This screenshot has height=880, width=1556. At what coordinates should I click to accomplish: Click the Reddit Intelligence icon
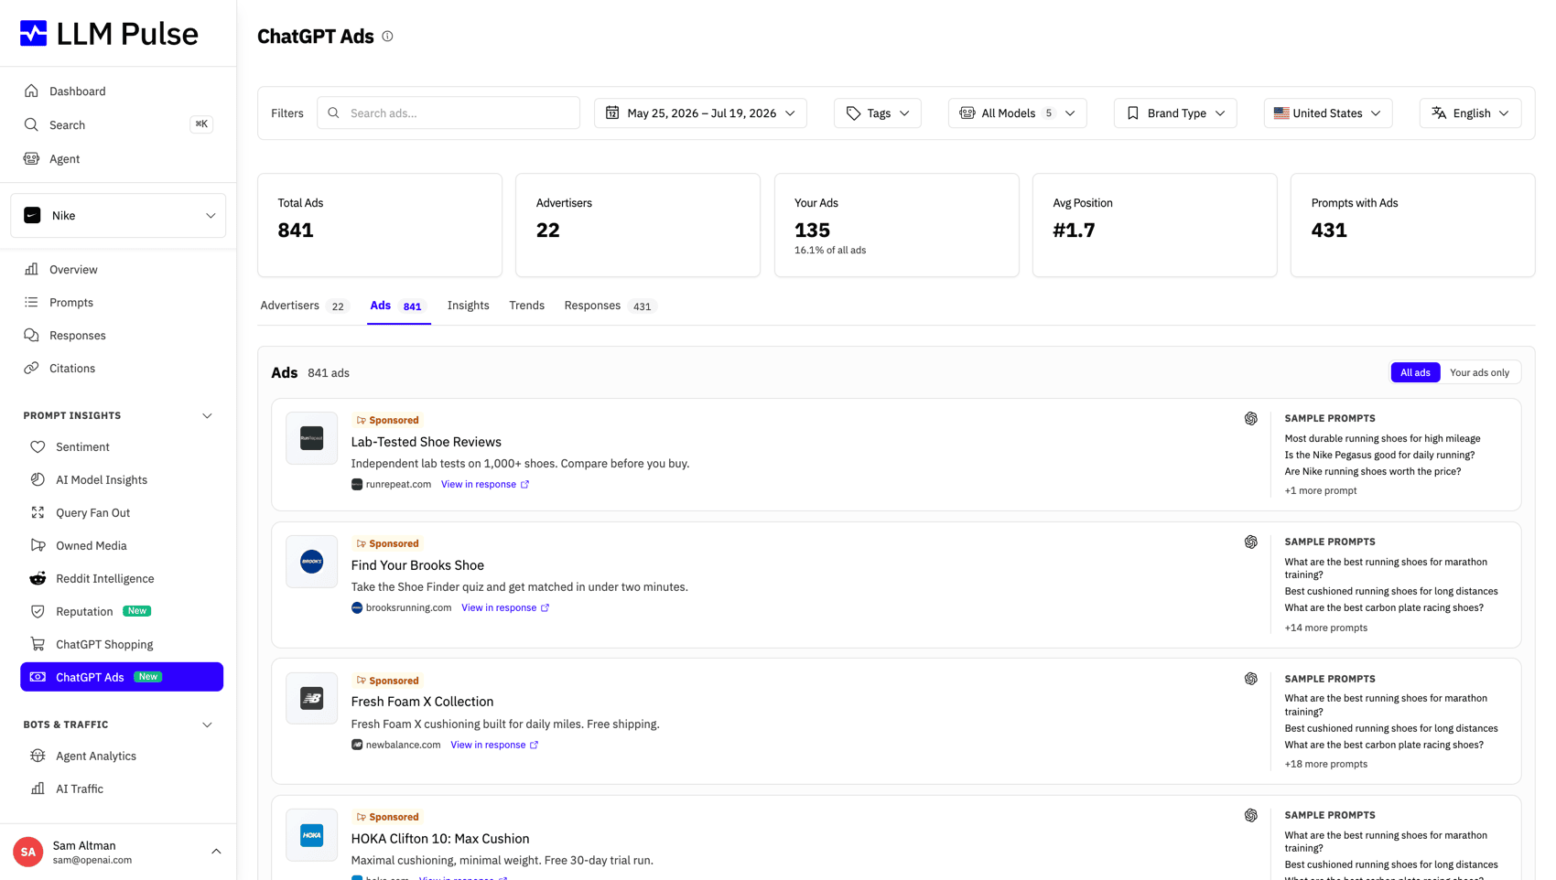point(38,578)
